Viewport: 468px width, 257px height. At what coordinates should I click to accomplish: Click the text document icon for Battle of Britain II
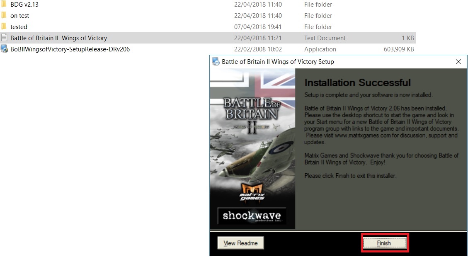4,38
